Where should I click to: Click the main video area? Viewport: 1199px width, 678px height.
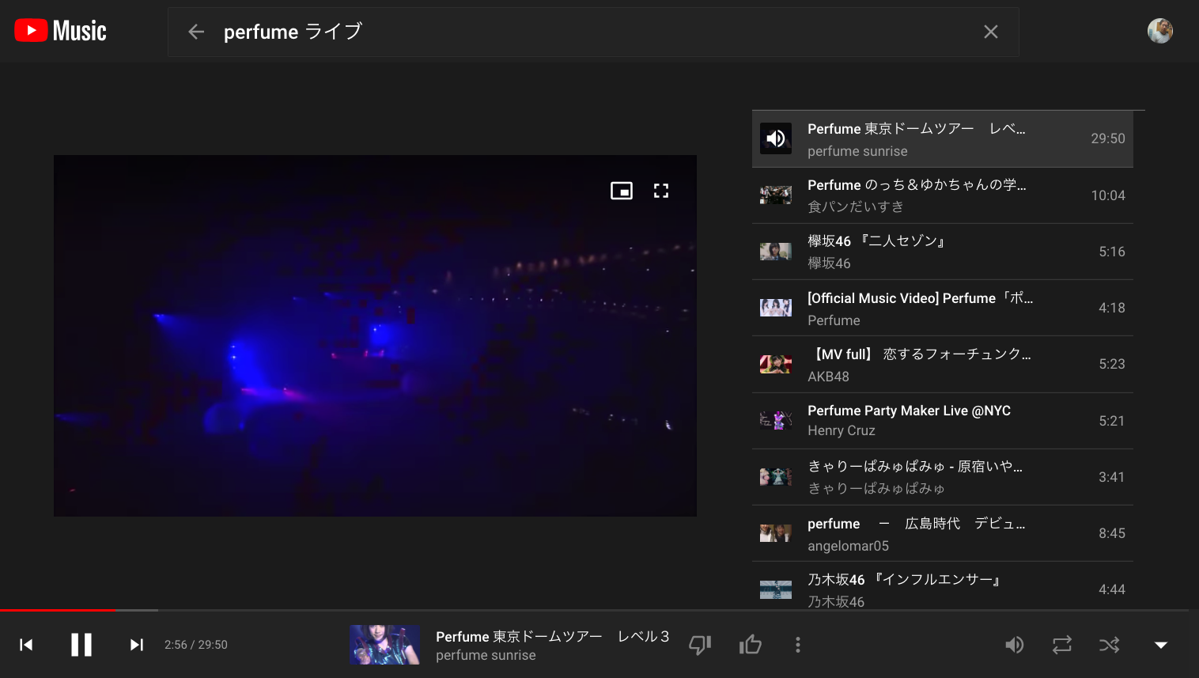[375, 335]
